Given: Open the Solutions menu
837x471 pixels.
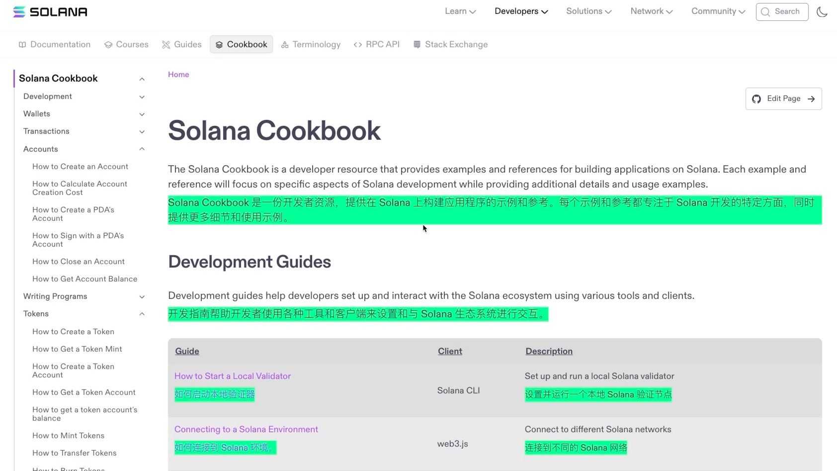Looking at the screenshot, I should (x=588, y=11).
